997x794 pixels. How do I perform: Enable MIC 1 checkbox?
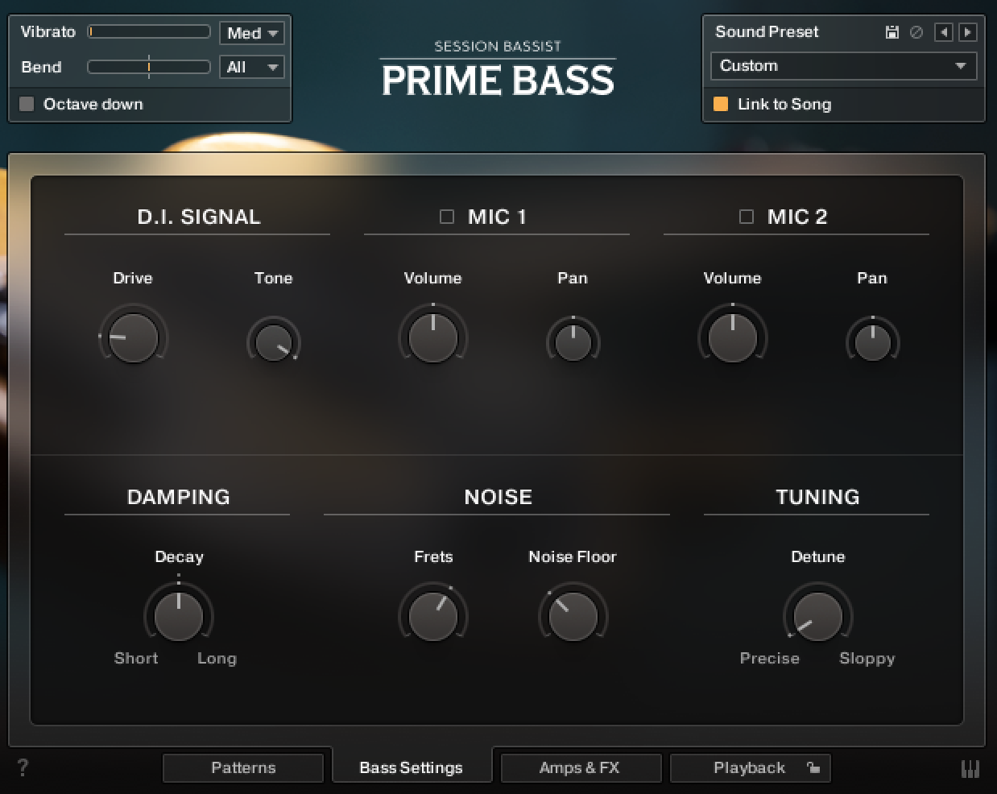447,217
